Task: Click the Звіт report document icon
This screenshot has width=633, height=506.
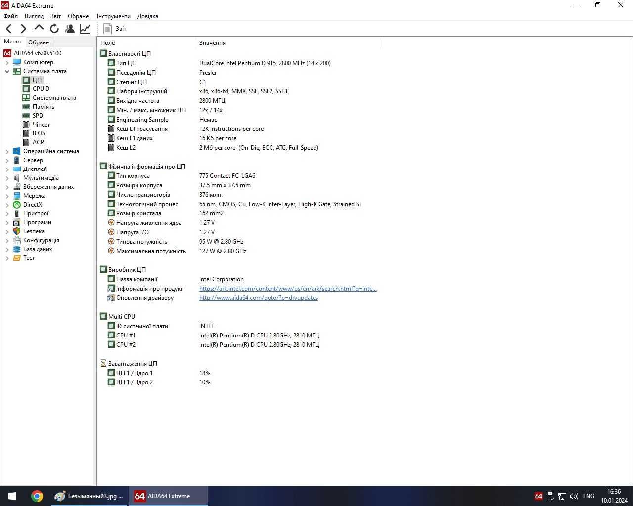Action: pos(107,29)
